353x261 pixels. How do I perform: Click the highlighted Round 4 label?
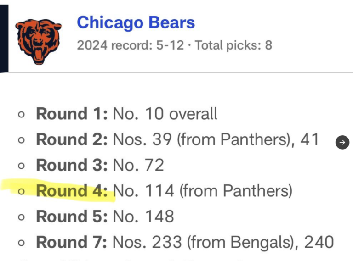tap(72, 190)
